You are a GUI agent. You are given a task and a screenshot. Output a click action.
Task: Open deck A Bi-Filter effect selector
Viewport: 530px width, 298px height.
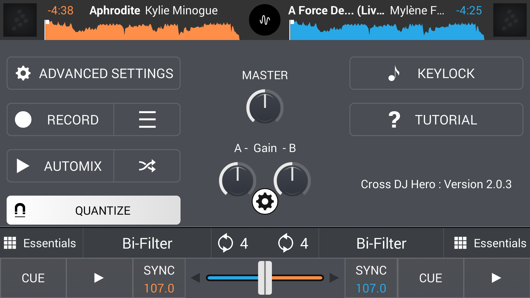coord(147,243)
